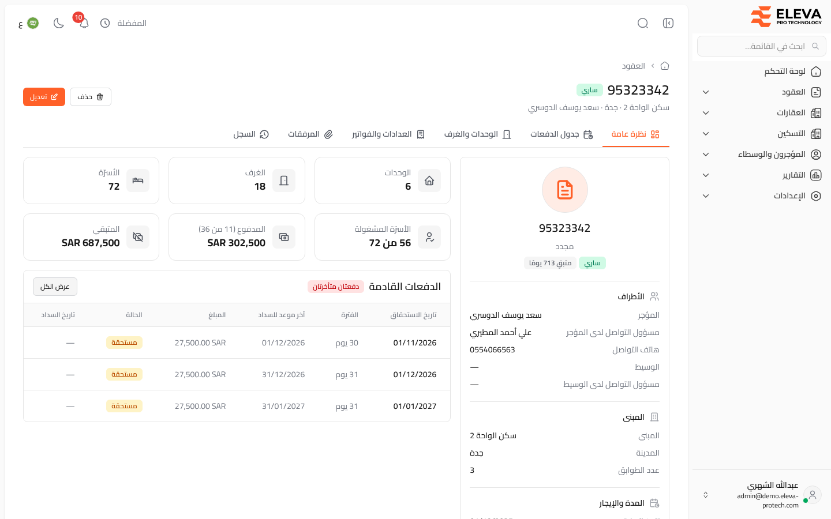Click الأطراف section people icon

point(654,296)
